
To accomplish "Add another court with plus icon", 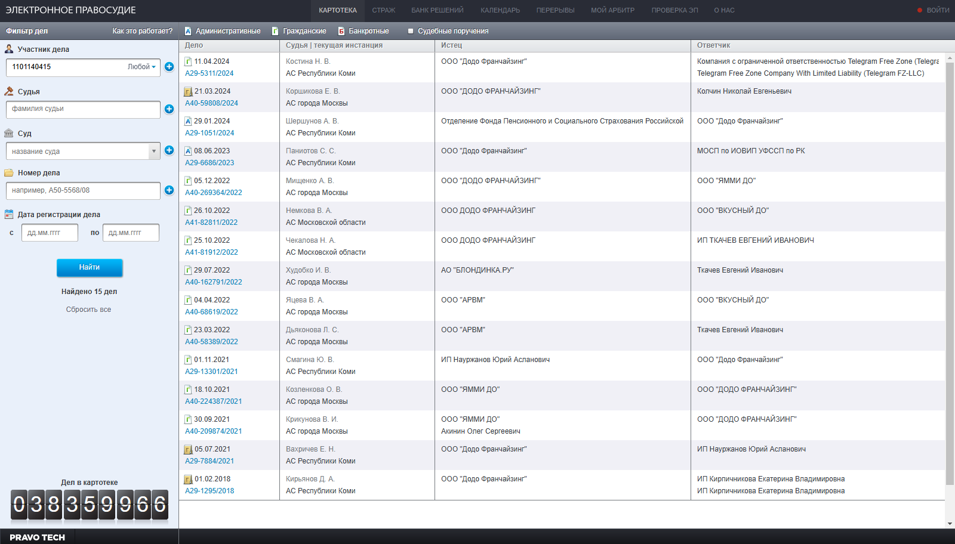I will point(170,150).
